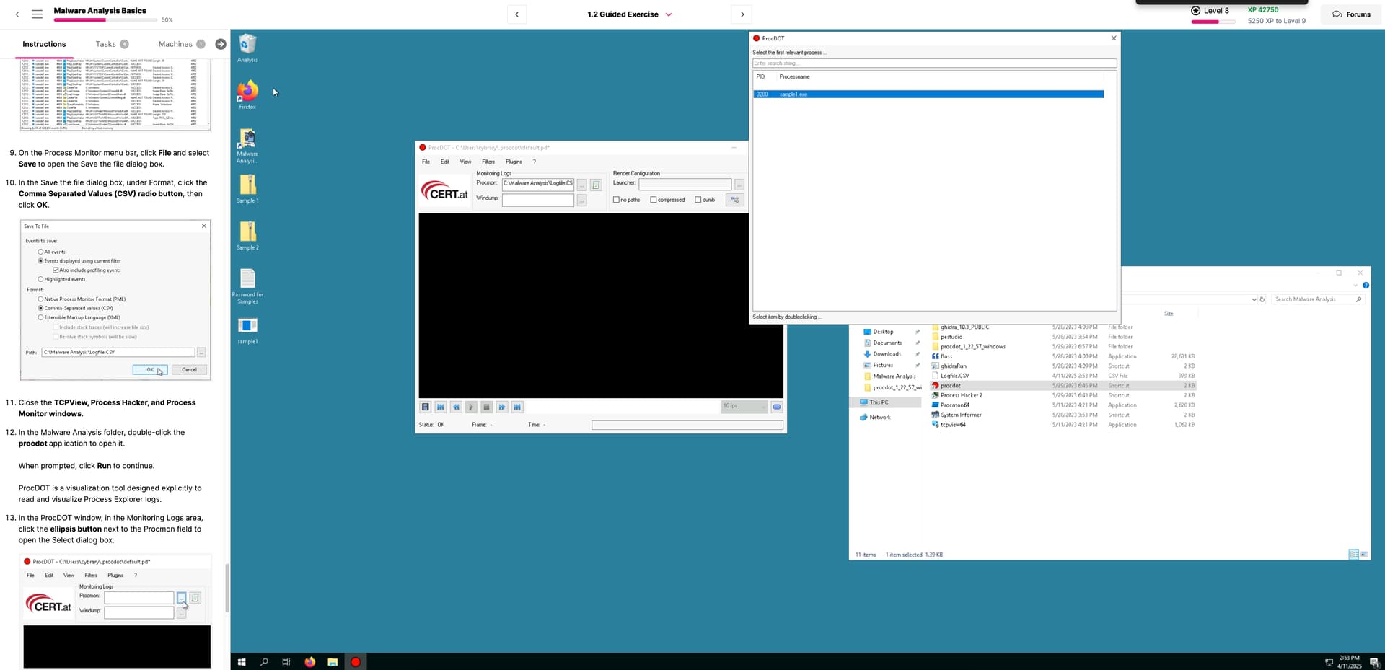Select the Sample 1 zip on desktop
1385x670 pixels.
point(247,189)
